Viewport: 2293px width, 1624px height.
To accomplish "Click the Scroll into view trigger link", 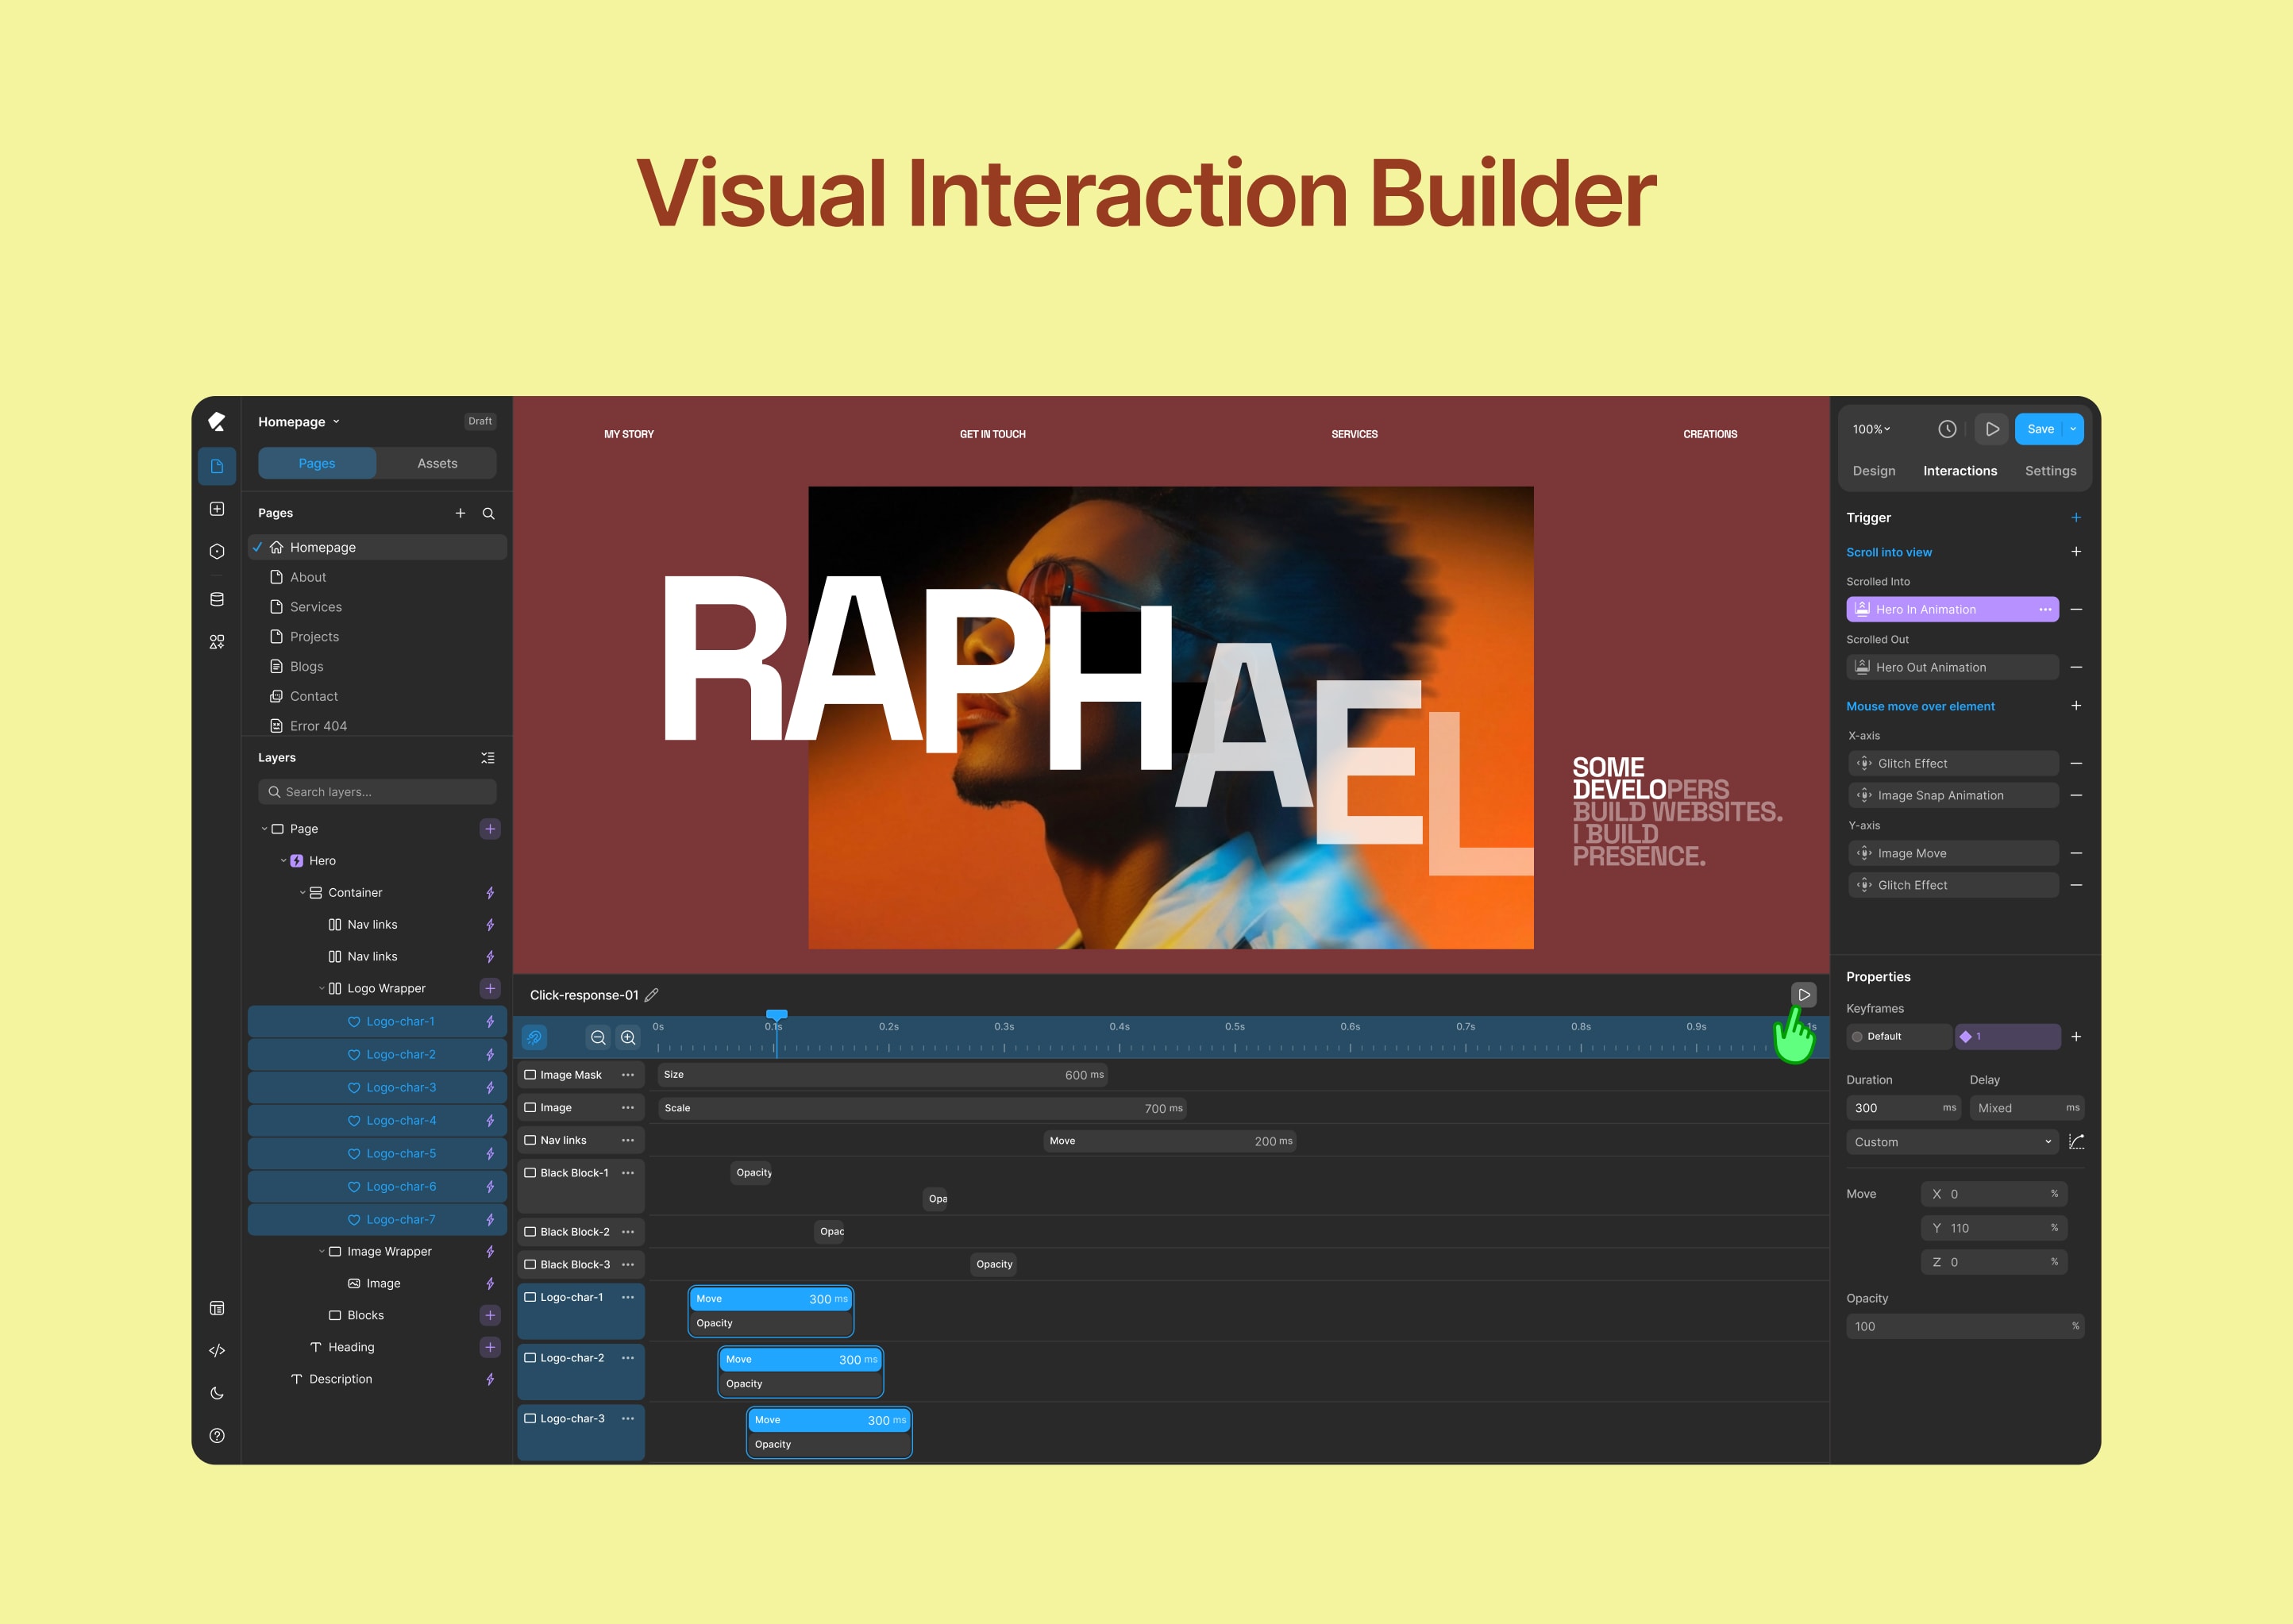I will 1888,552.
